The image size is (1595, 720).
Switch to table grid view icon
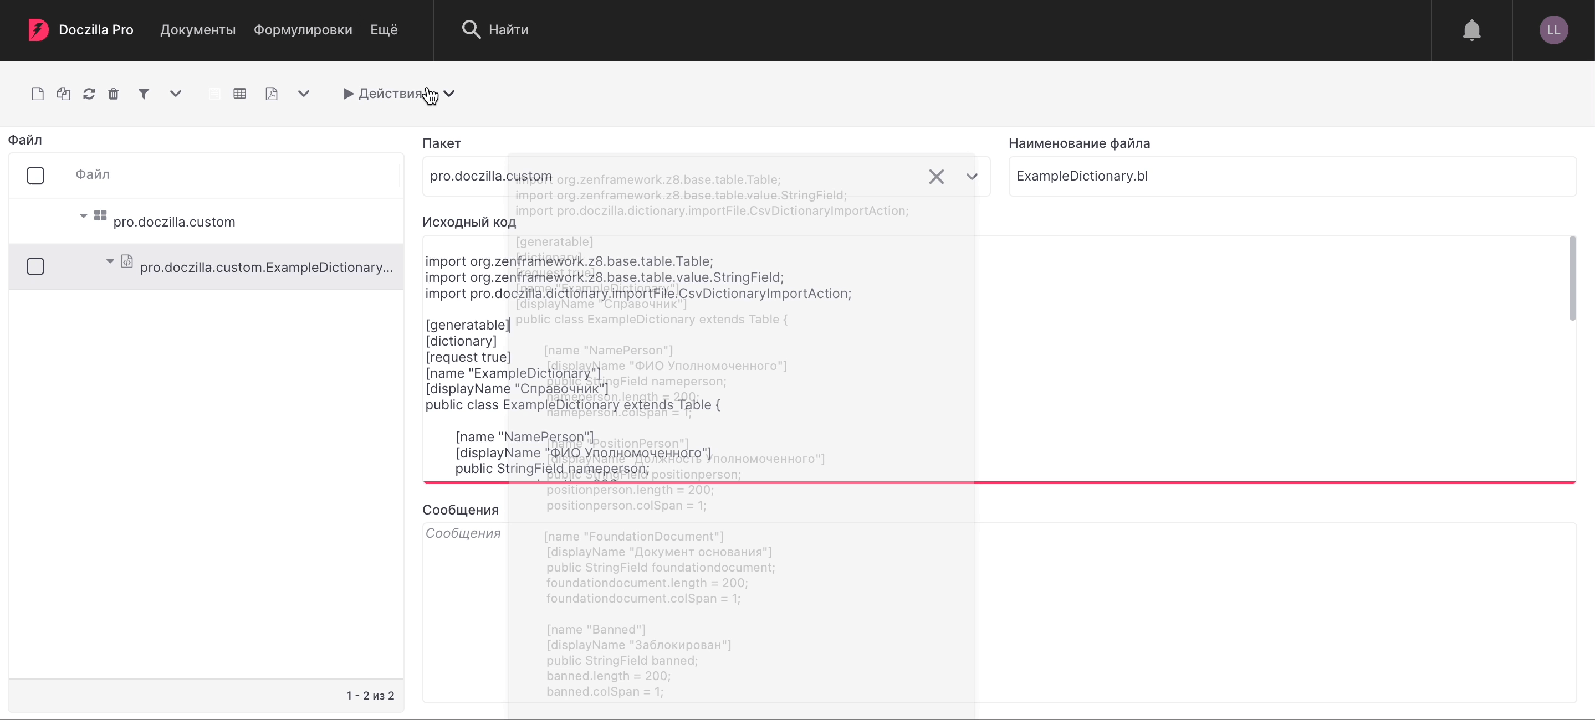239,94
